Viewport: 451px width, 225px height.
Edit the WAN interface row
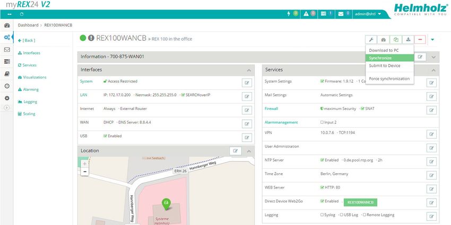tap(247, 124)
